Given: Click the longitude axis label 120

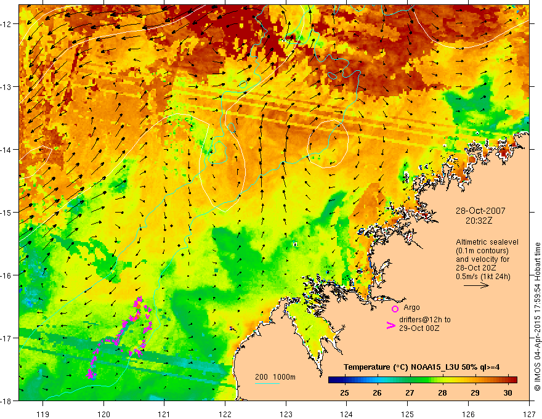Looking at the screenshot, I should 103,414.
